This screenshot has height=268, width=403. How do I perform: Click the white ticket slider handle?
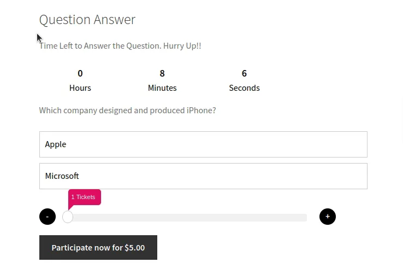(x=68, y=217)
